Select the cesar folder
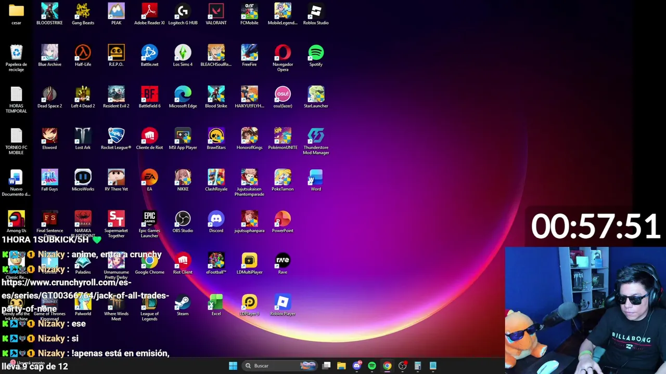Image resolution: width=666 pixels, height=374 pixels. (x=16, y=14)
